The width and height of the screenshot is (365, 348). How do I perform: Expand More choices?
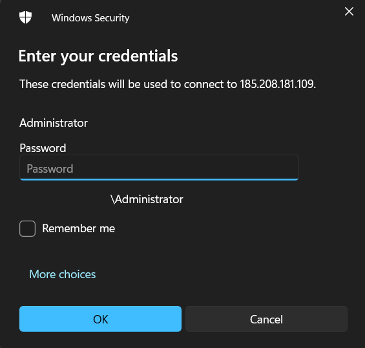pos(63,274)
